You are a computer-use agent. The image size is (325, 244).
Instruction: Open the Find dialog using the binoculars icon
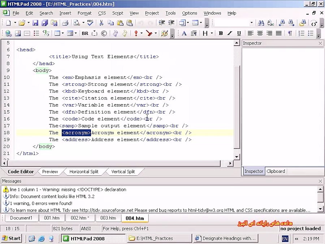click(261, 23)
